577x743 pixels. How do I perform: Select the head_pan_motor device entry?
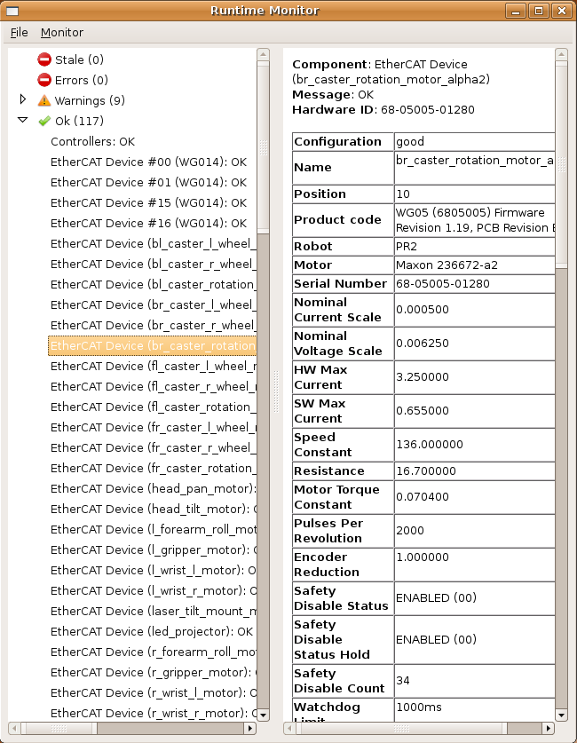click(153, 488)
